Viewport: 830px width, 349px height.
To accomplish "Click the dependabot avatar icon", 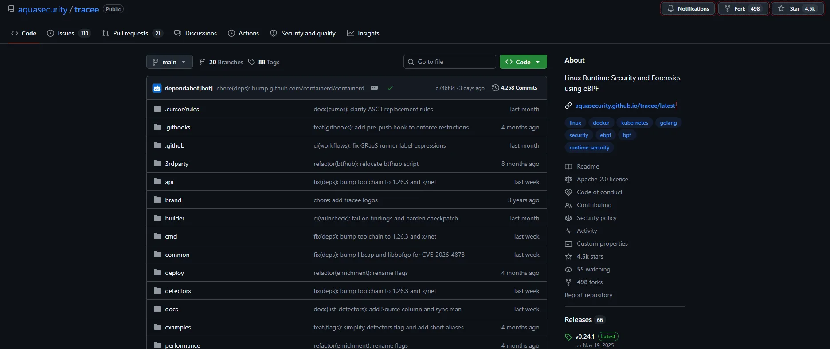I will 157,88.
